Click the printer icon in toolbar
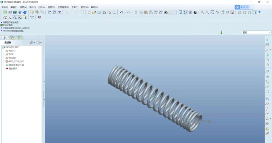Image resolution: width=272 pixels, height=143 pixels. click(x=104, y=12)
